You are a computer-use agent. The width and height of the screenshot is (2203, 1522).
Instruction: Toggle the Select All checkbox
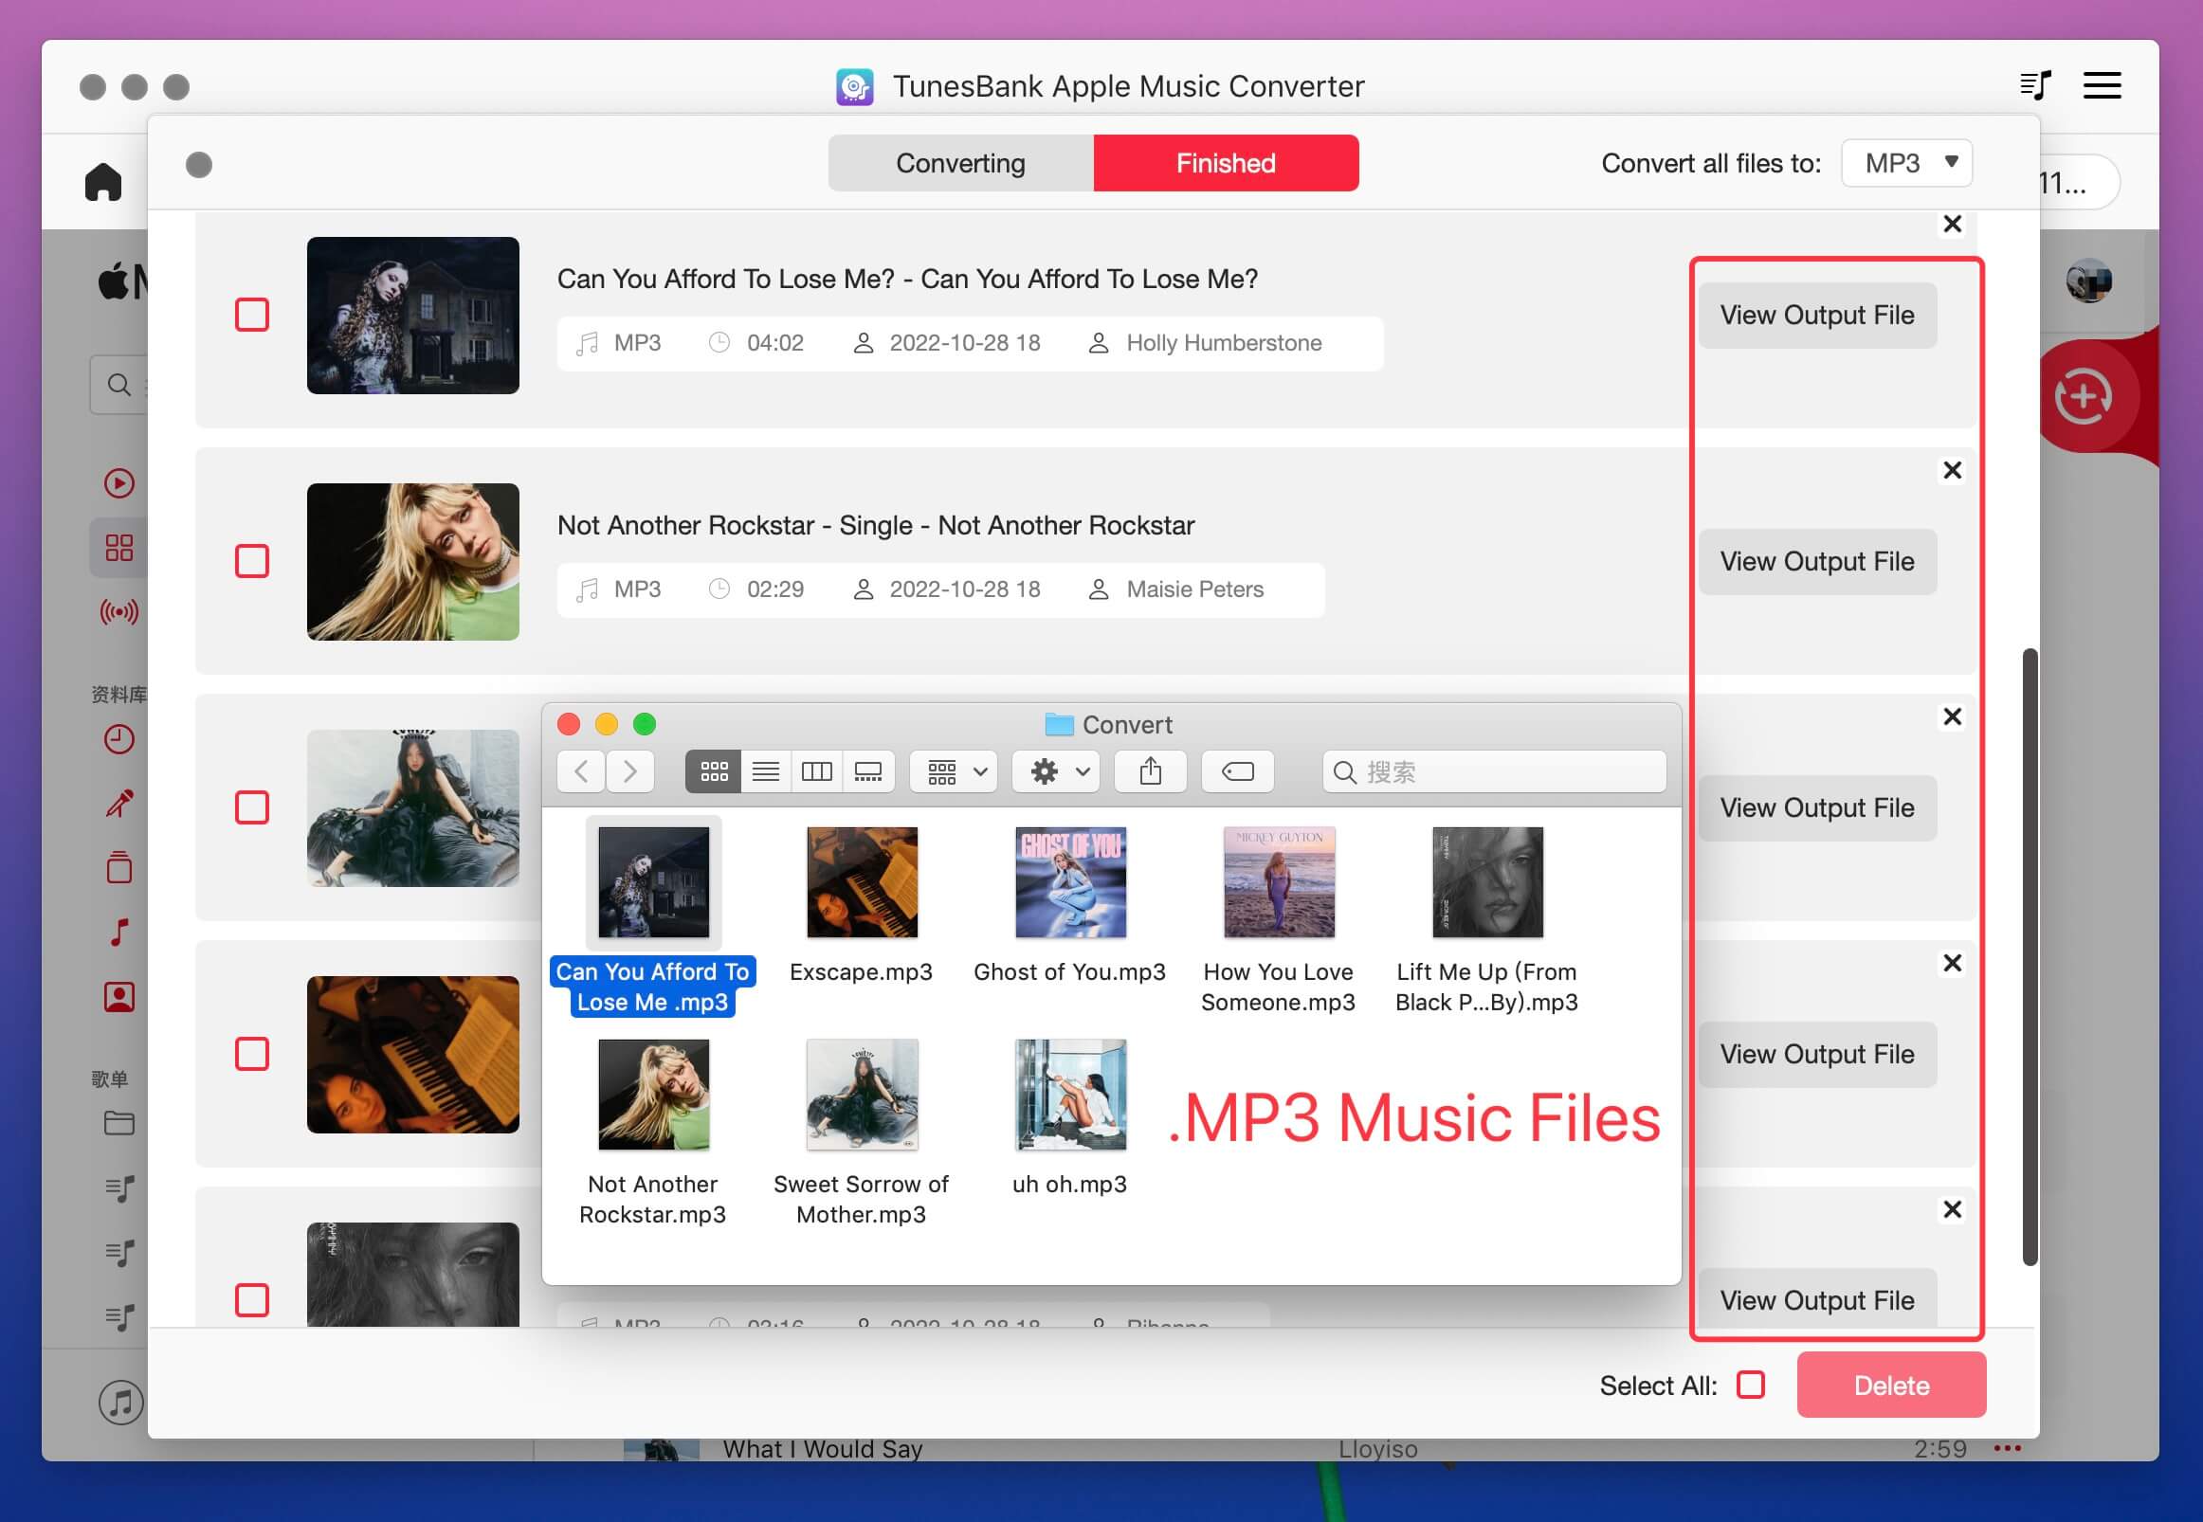click(x=1751, y=1385)
